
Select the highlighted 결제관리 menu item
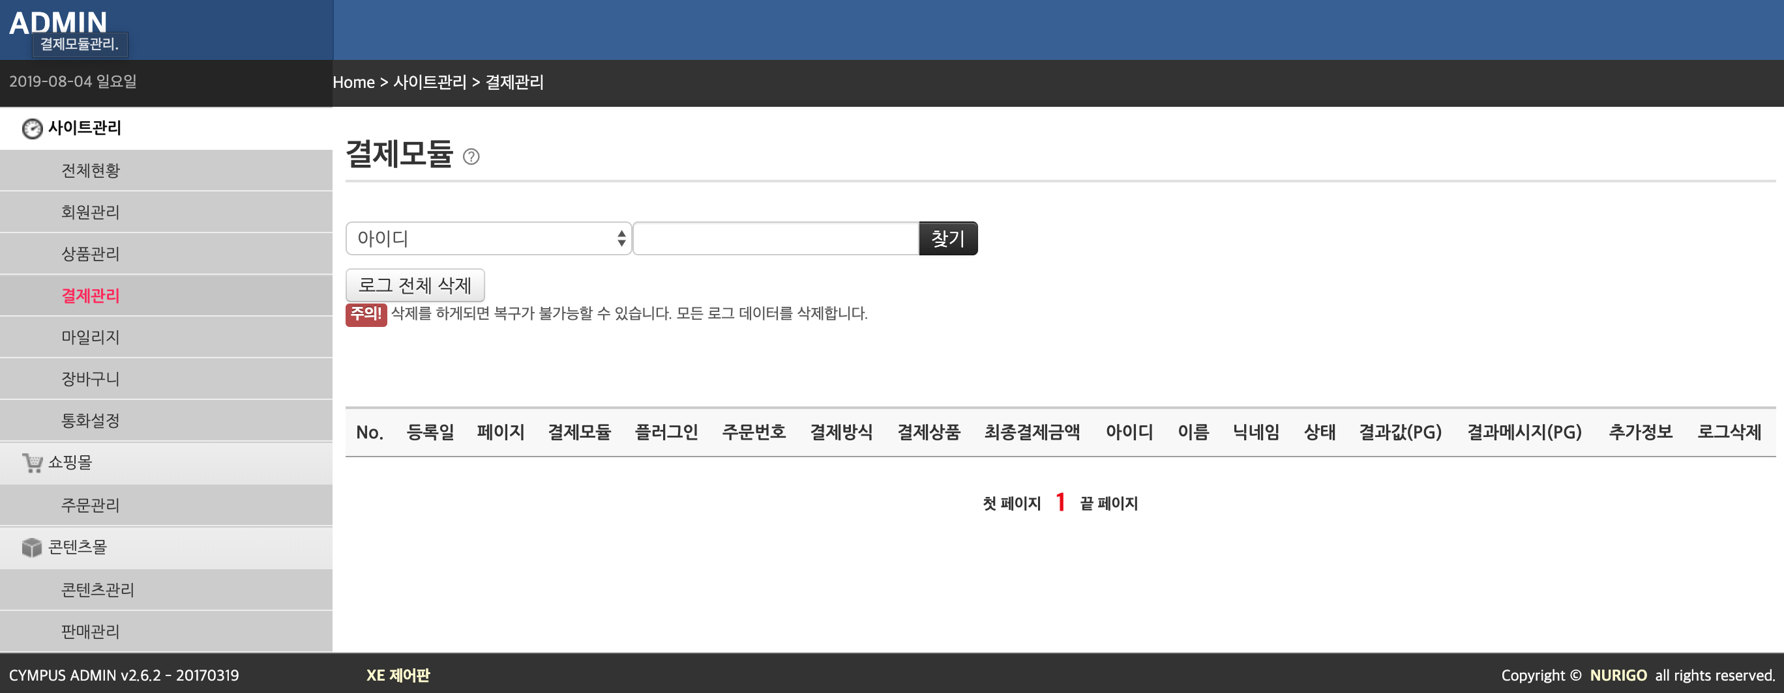[x=166, y=295]
